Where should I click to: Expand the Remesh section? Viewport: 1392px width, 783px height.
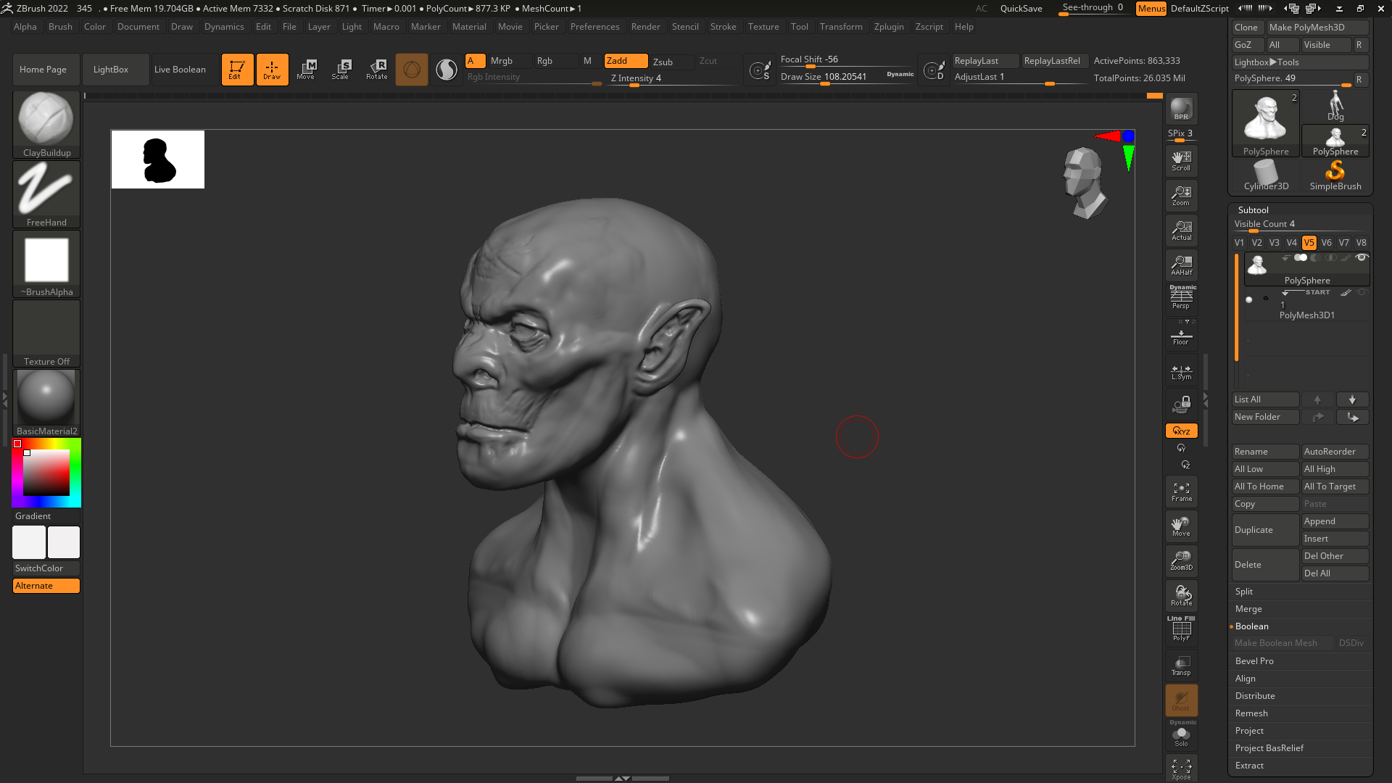(x=1251, y=713)
